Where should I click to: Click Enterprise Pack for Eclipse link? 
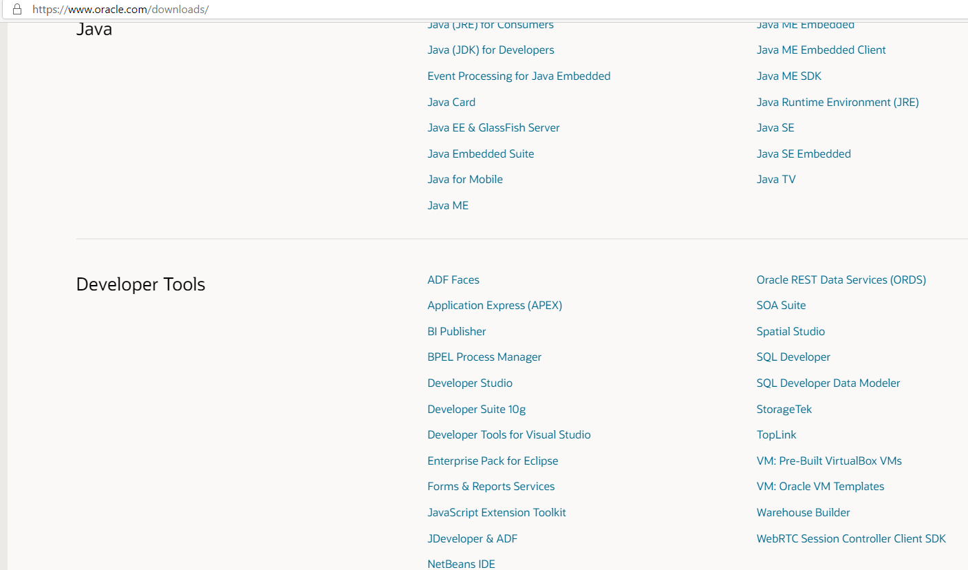click(x=493, y=461)
